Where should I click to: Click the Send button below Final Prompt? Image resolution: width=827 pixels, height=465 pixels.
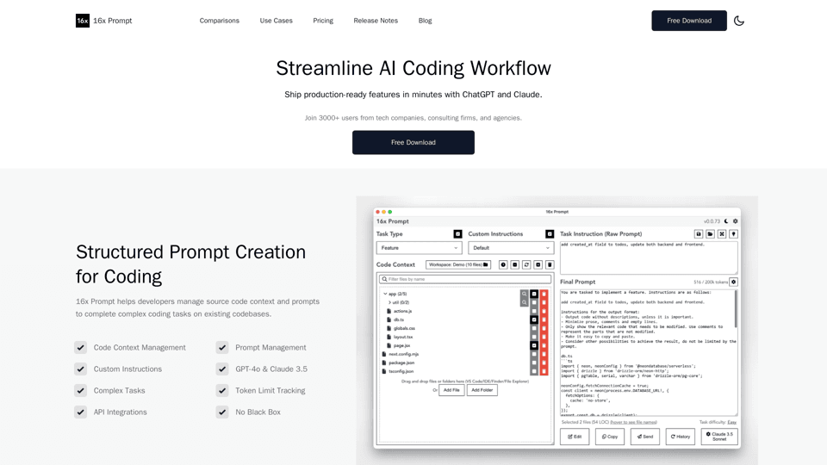645,437
